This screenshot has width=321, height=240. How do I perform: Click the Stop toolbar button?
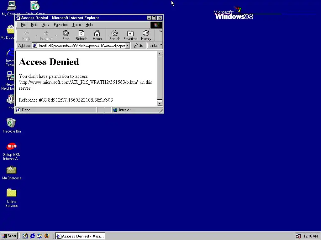coord(66,35)
